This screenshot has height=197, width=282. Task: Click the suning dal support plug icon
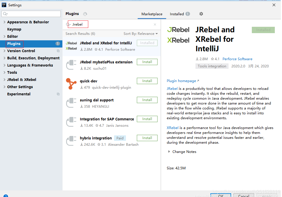coord(71,103)
